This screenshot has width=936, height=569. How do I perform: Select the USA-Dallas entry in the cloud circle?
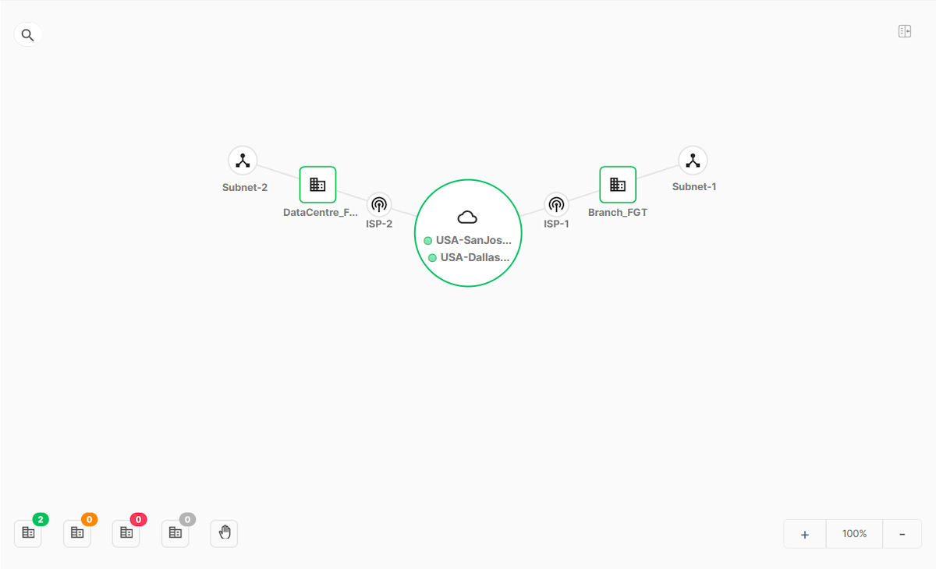[468, 257]
